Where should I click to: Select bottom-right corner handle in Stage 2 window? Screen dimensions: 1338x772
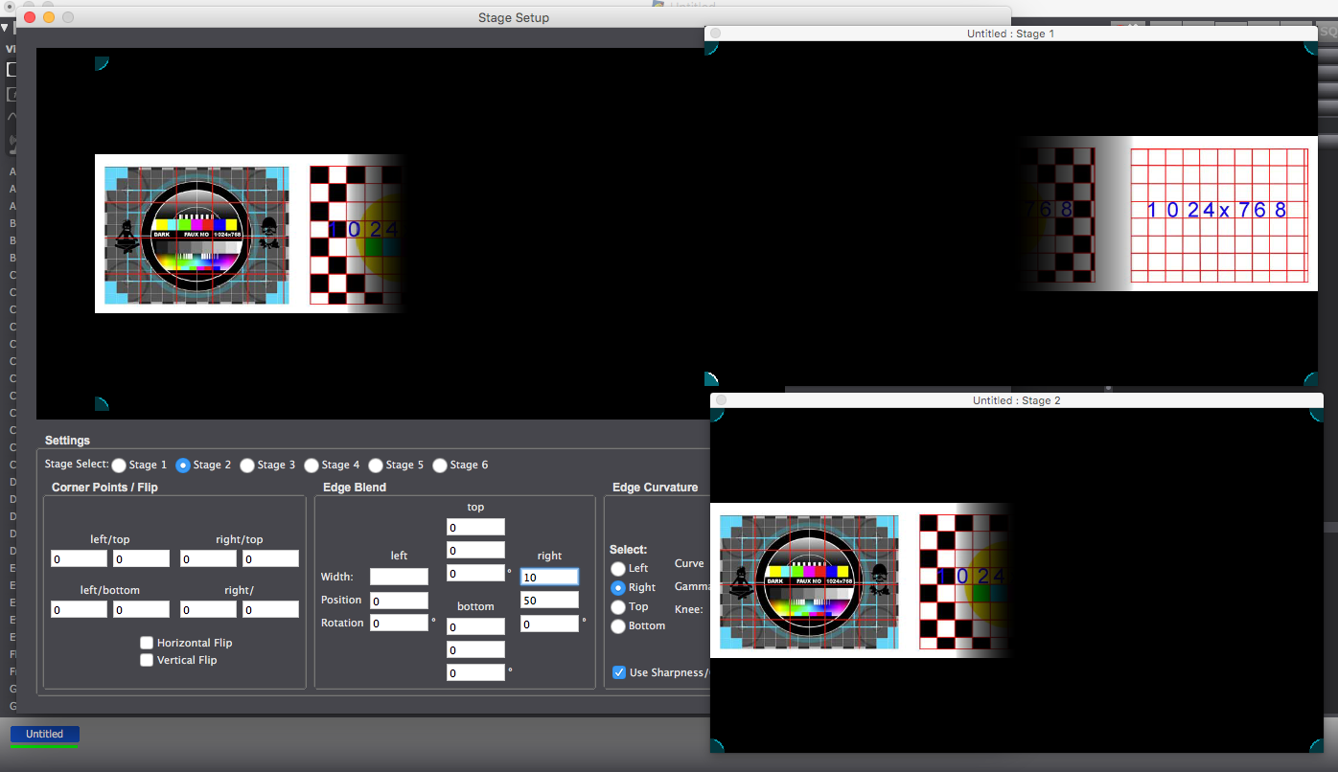(x=1316, y=745)
